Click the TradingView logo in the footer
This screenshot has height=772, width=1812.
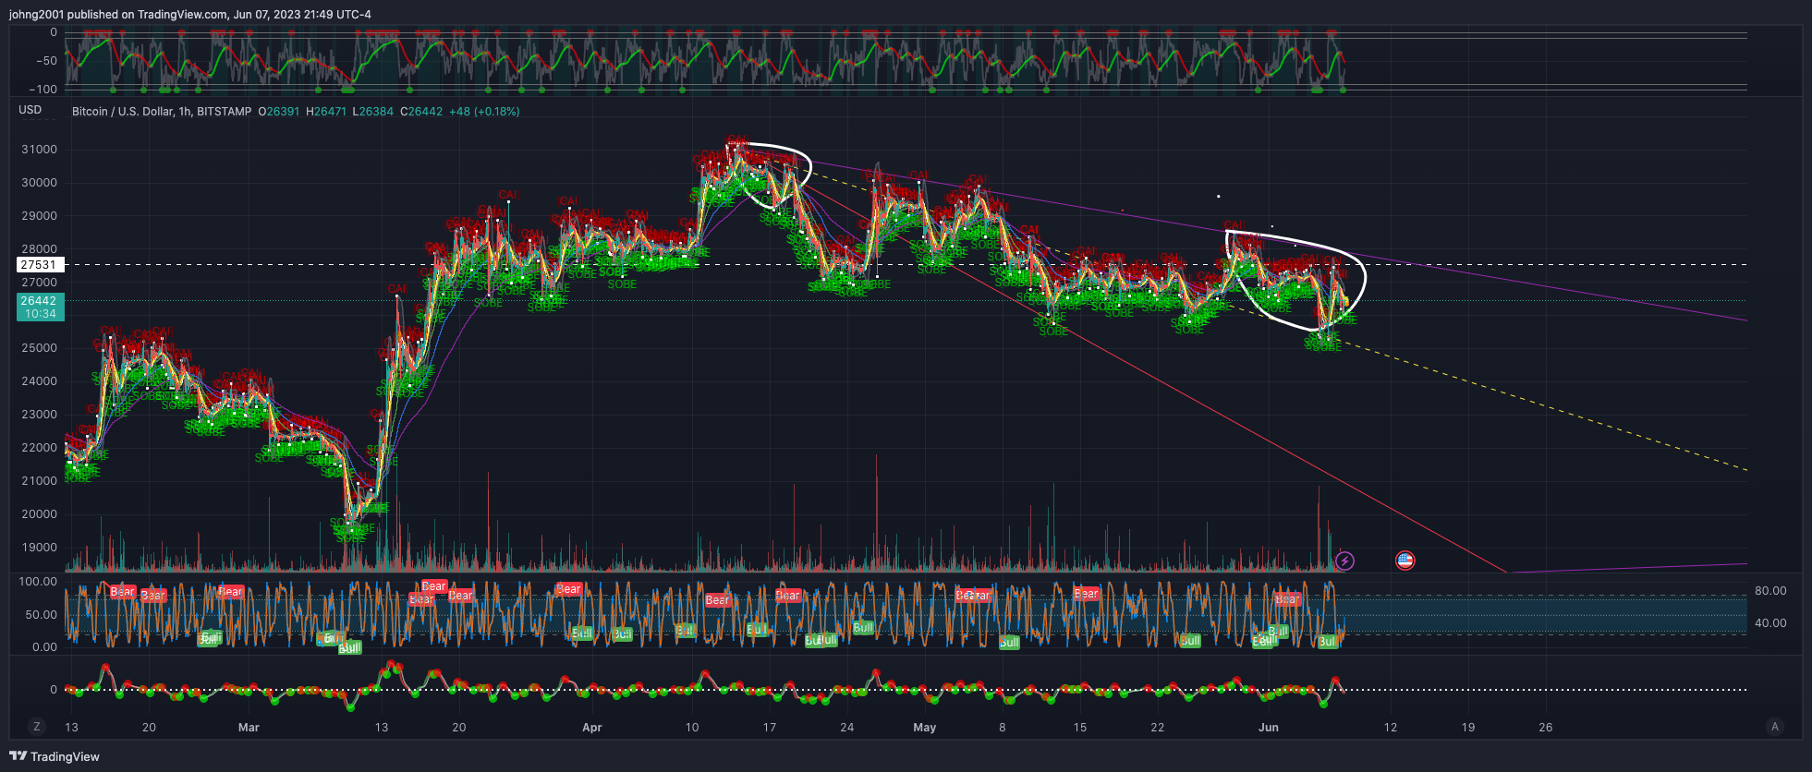pyautogui.click(x=55, y=756)
